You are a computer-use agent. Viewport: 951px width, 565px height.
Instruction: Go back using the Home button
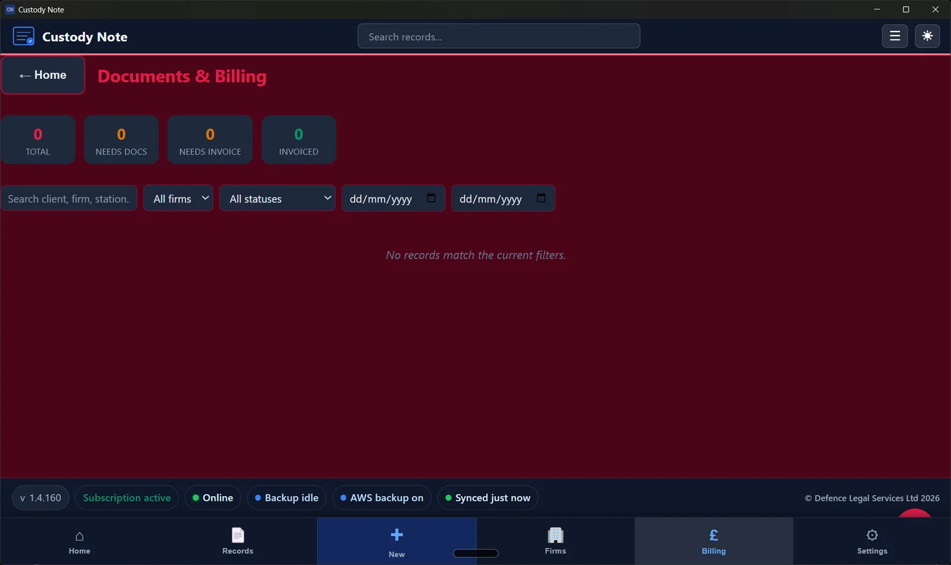43,75
